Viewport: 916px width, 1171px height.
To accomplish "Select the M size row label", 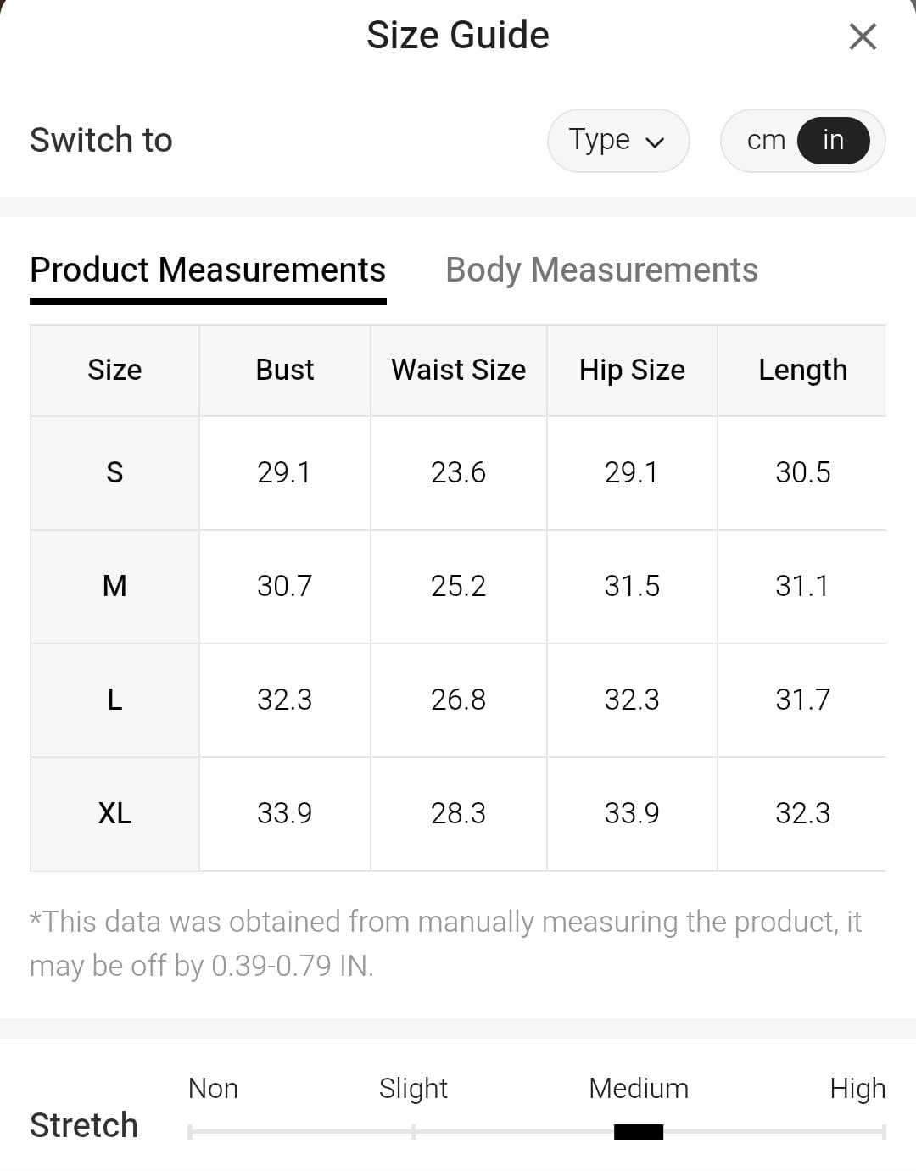I will tap(114, 586).
